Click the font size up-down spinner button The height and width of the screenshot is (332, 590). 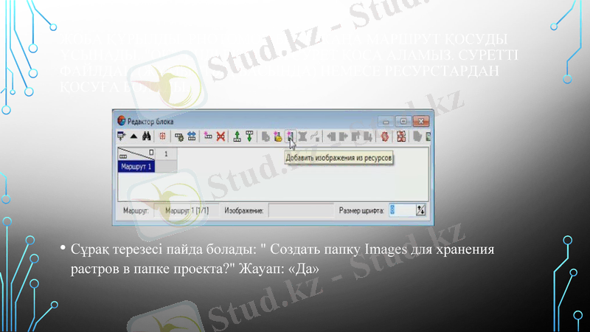(x=420, y=210)
